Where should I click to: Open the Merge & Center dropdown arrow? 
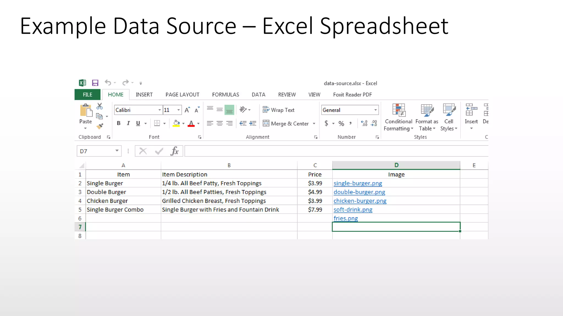tap(314, 124)
